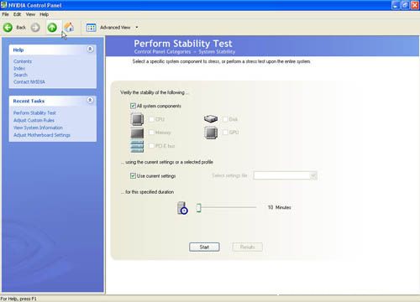Open Help Contents link
The image size is (420, 302).
click(23, 61)
